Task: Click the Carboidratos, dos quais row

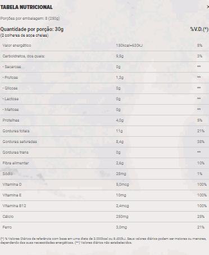Action: 104,56
